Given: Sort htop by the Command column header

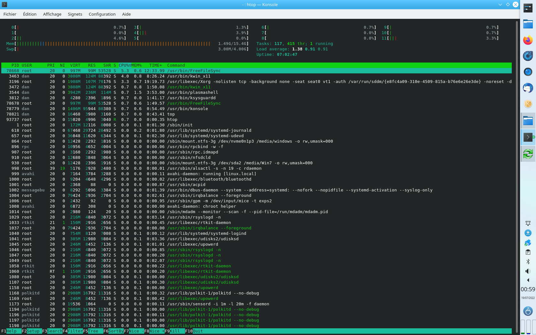Looking at the screenshot, I should (176, 65).
